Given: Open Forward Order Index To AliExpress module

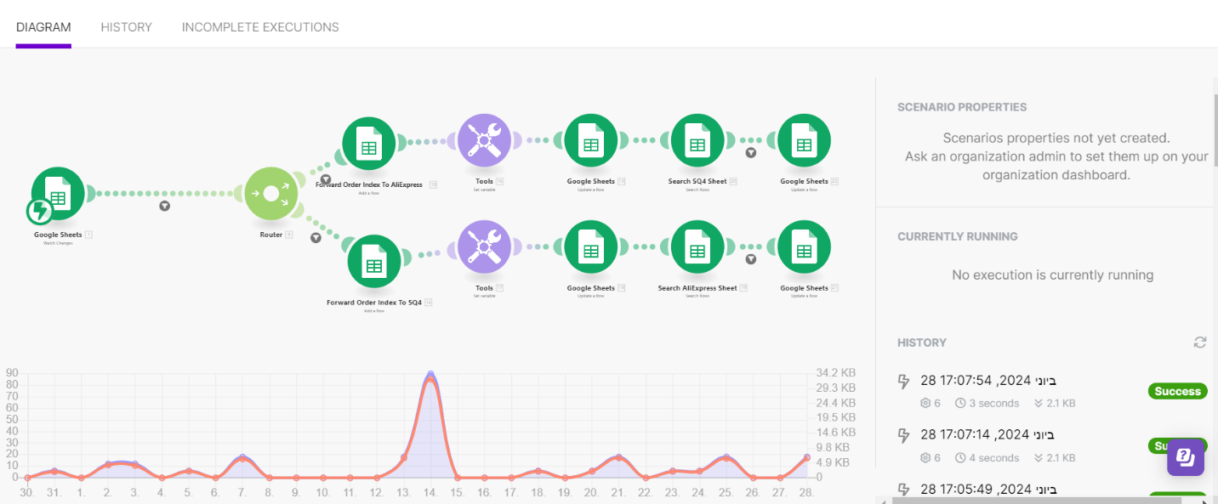Looking at the screenshot, I should (369, 143).
